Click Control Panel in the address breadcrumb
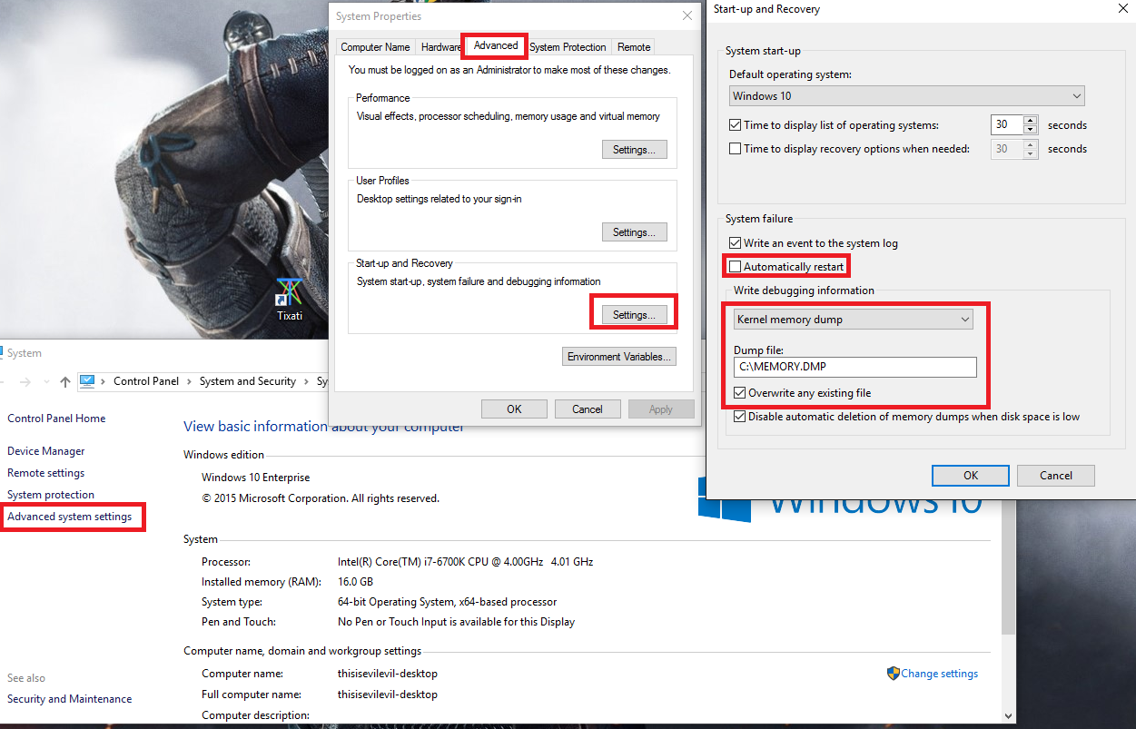The height and width of the screenshot is (729, 1136). [x=146, y=381]
